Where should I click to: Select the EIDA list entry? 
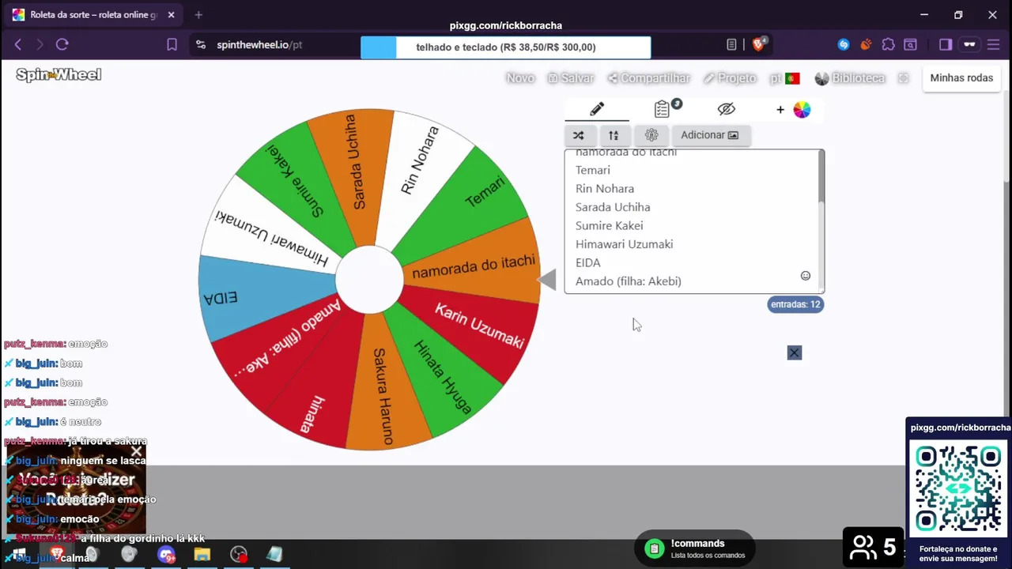(588, 262)
